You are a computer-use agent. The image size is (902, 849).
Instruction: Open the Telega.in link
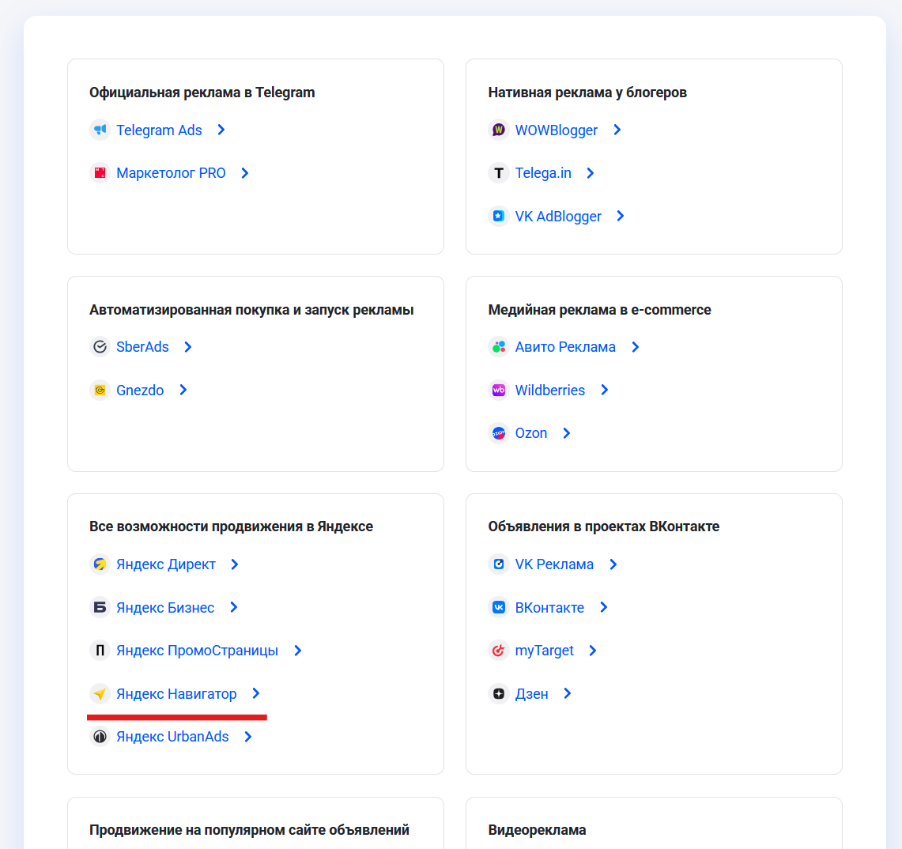(x=543, y=173)
